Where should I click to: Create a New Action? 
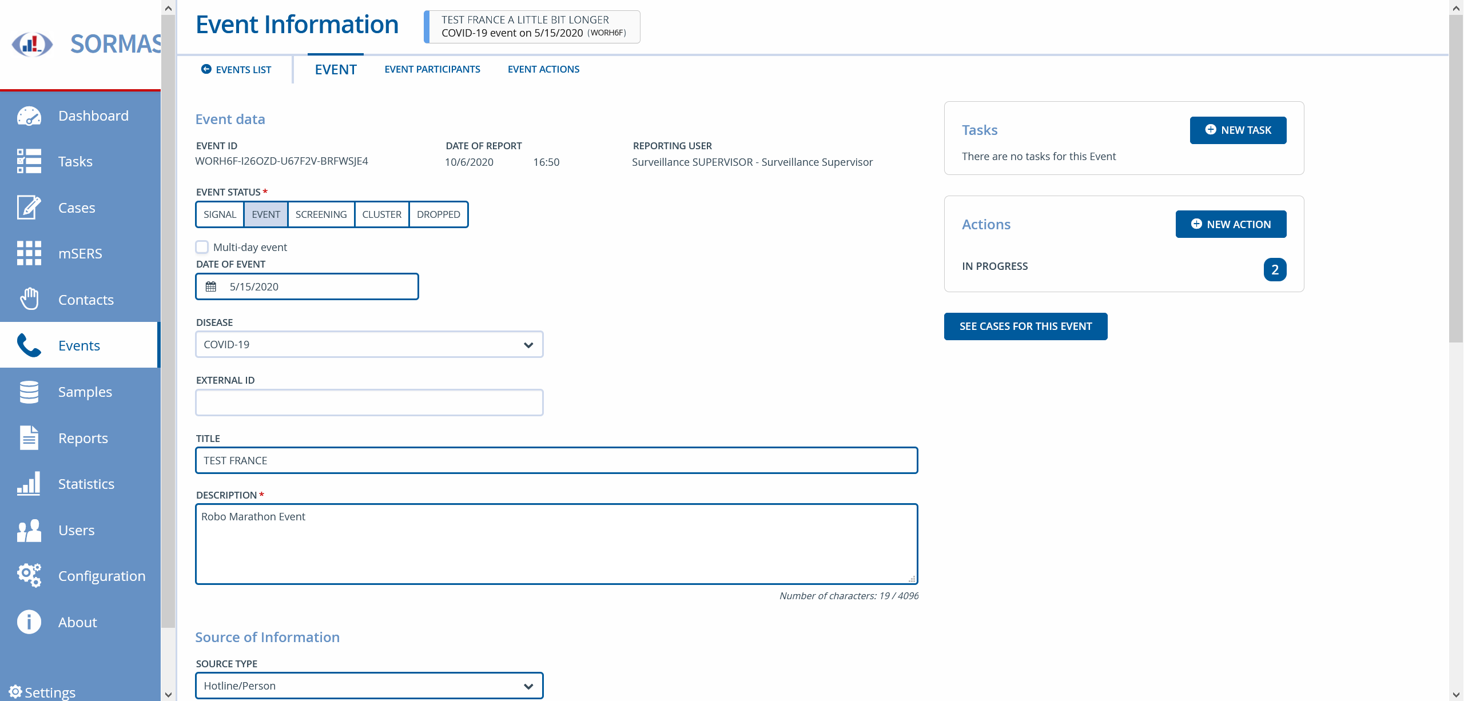[1231, 224]
